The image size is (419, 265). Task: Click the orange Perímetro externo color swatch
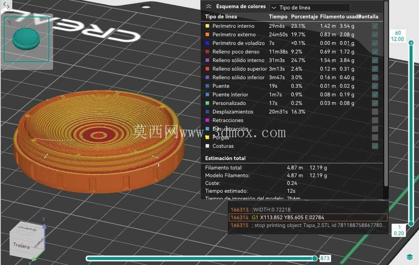[x=207, y=34]
